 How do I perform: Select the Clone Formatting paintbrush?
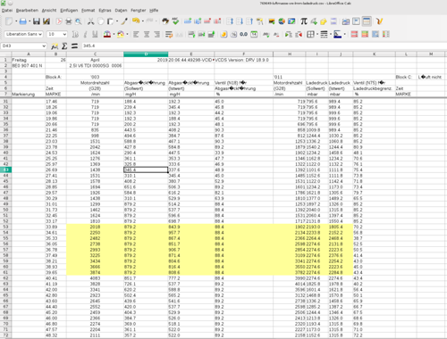point(124,21)
